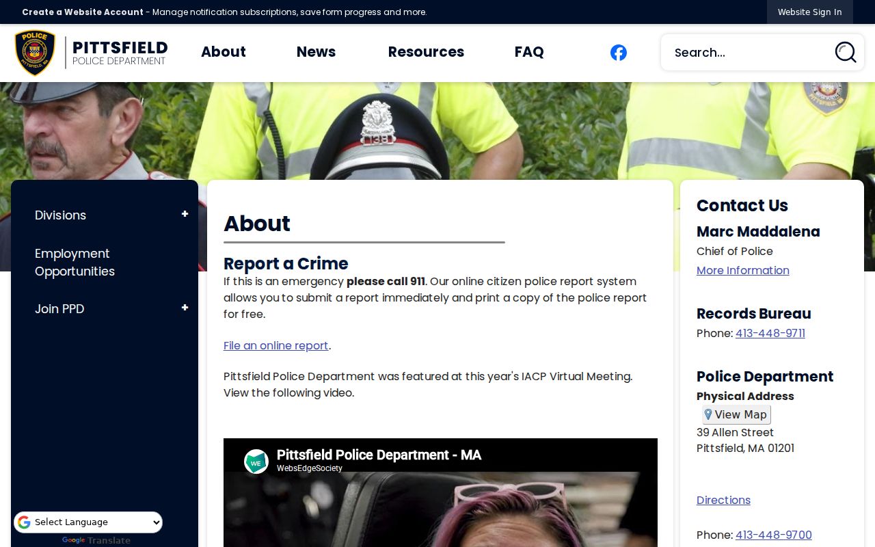Image resolution: width=875 pixels, height=547 pixels.
Task: Follow the File an online report link
Action: click(276, 346)
